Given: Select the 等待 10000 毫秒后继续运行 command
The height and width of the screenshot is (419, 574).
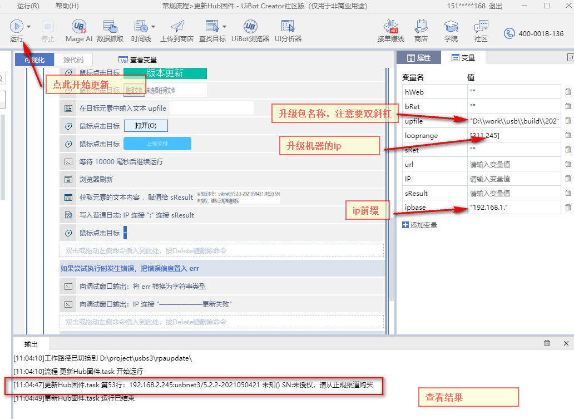Looking at the screenshot, I should (222, 161).
